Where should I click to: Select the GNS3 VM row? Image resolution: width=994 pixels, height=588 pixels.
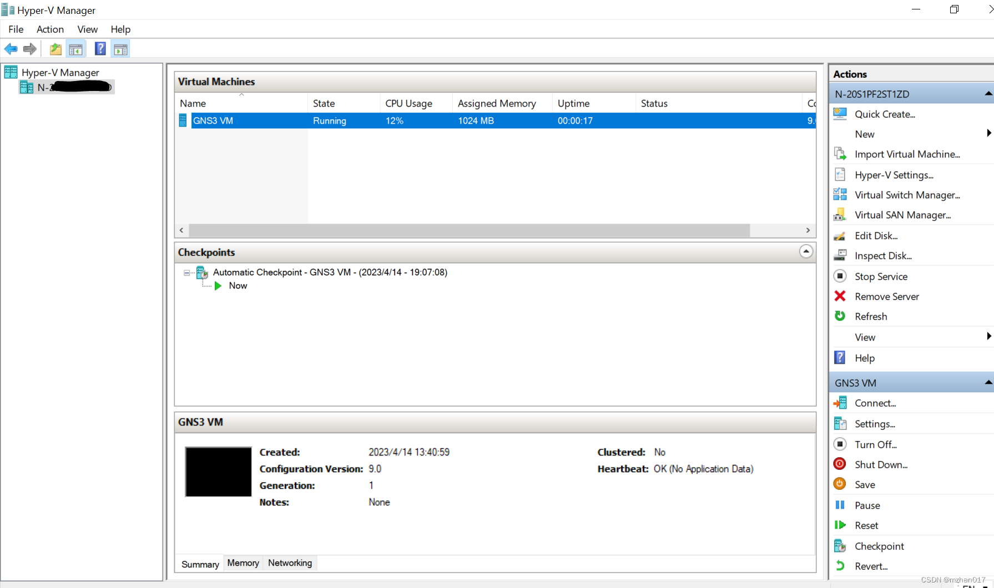(495, 120)
